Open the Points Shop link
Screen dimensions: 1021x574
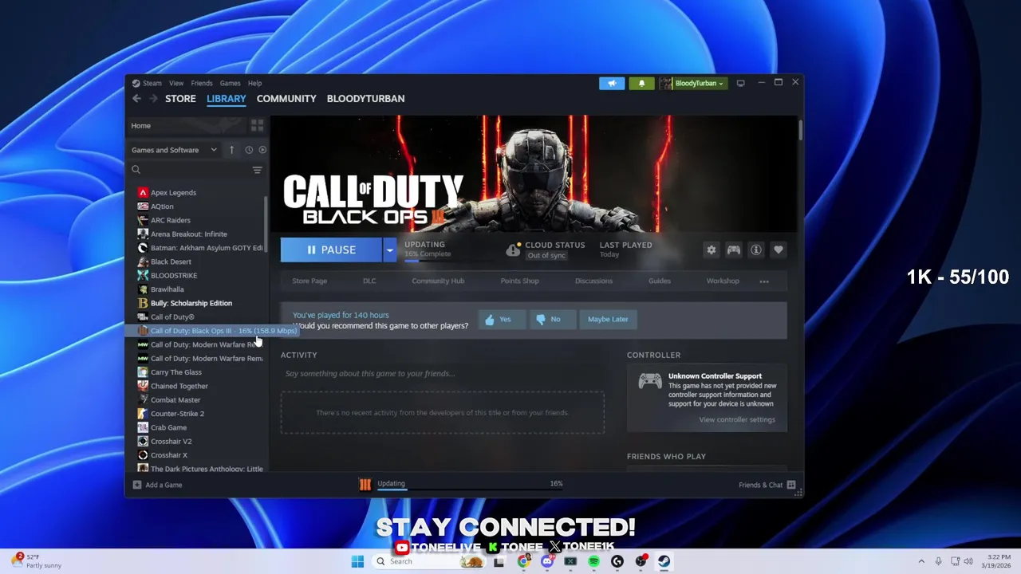pos(519,281)
